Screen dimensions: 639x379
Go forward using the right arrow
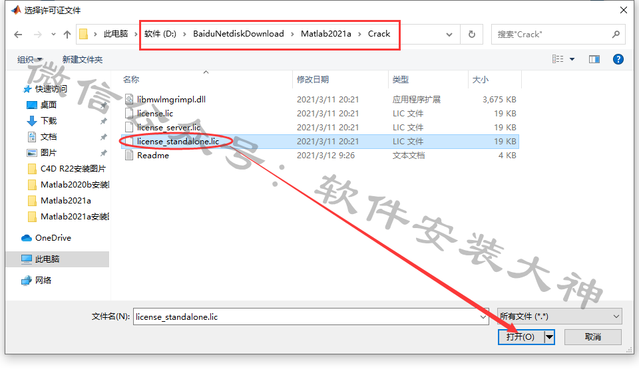38,35
